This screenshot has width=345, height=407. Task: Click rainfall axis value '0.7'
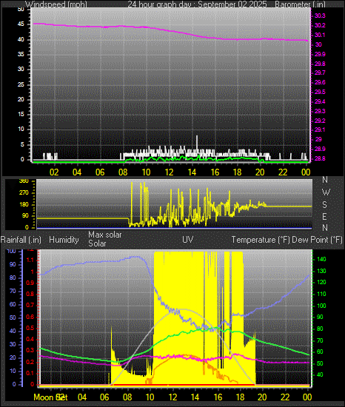30,305
